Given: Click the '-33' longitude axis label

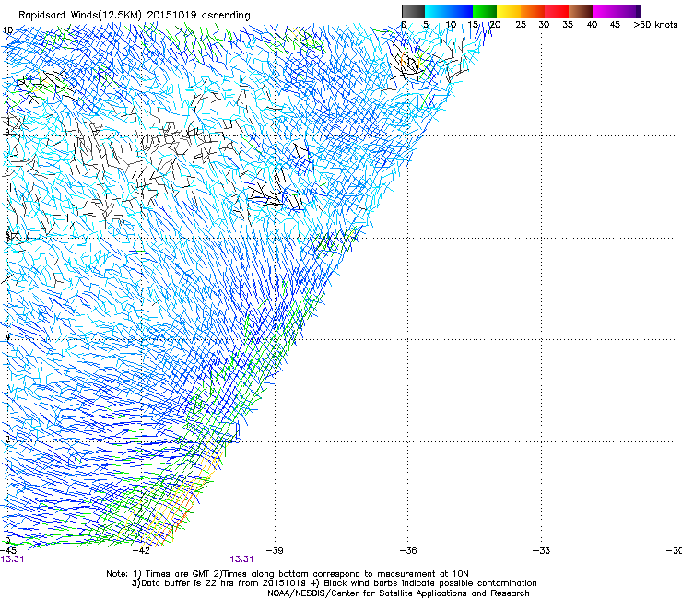Looking at the screenshot, I should 542,550.
